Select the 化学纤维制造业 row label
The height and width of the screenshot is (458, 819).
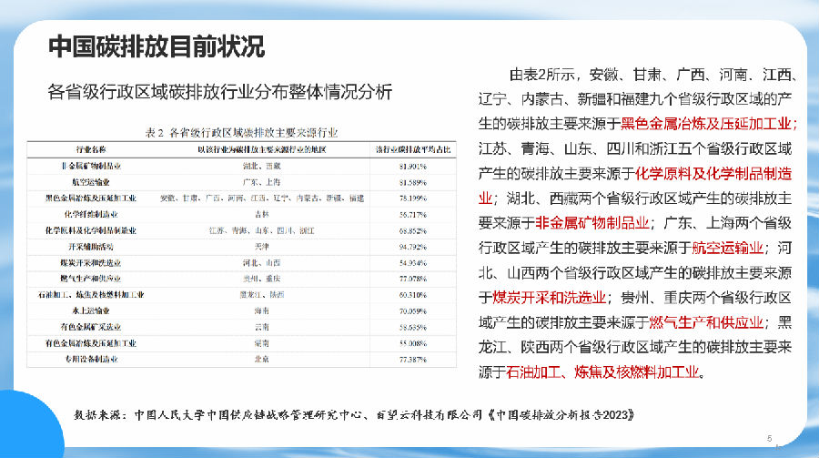point(91,215)
